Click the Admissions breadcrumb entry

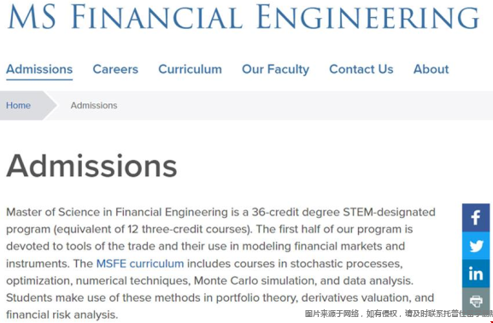[94, 105]
